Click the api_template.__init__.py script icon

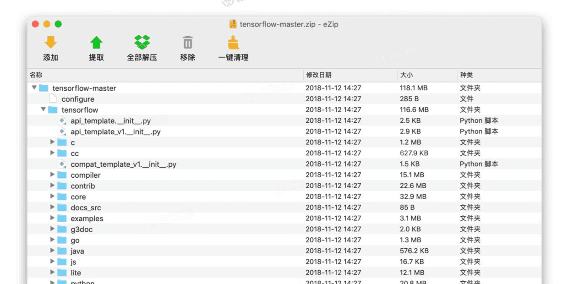pyautogui.click(x=62, y=120)
